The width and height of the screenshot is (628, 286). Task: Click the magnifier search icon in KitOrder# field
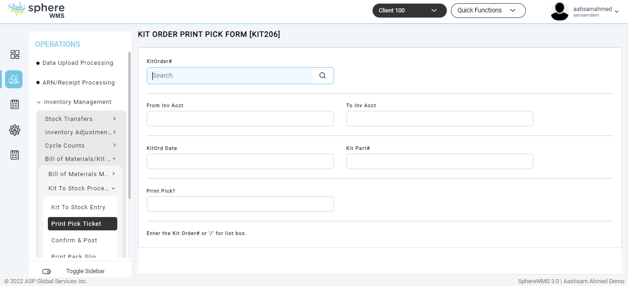(323, 75)
